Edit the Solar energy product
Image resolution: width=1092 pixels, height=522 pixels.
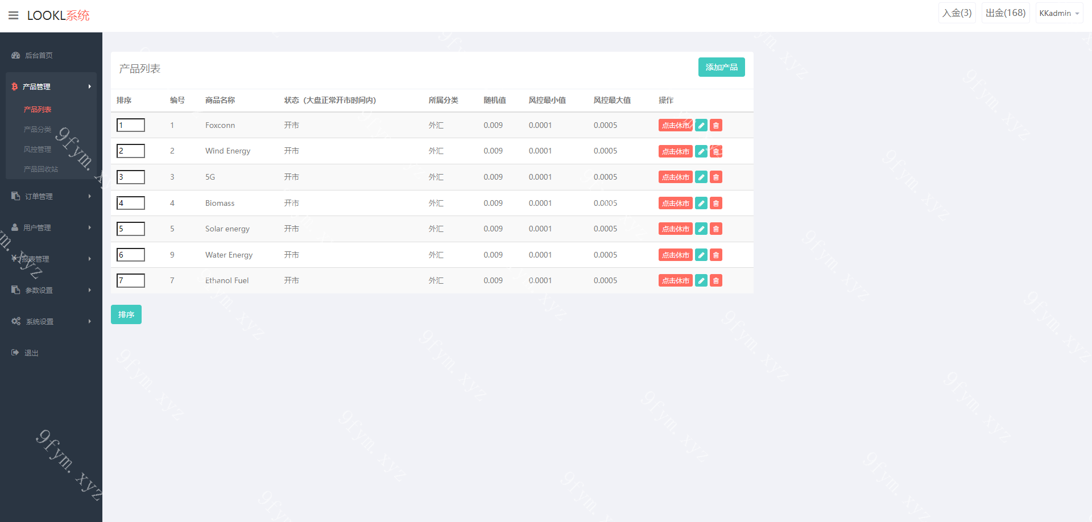pos(701,229)
